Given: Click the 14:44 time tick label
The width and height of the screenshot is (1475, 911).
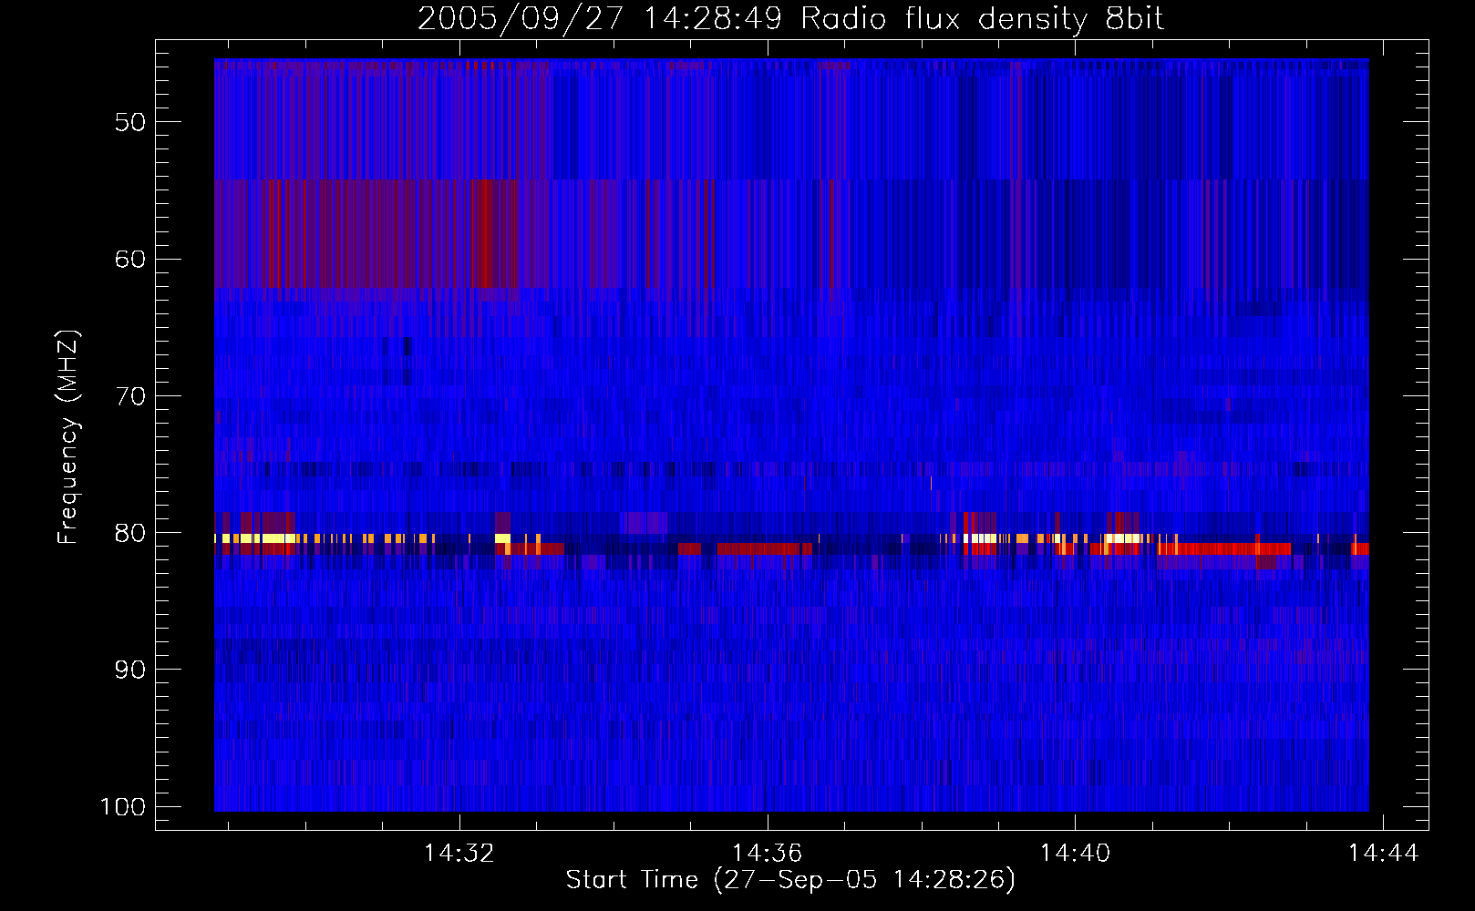Looking at the screenshot, I should point(1384,853).
